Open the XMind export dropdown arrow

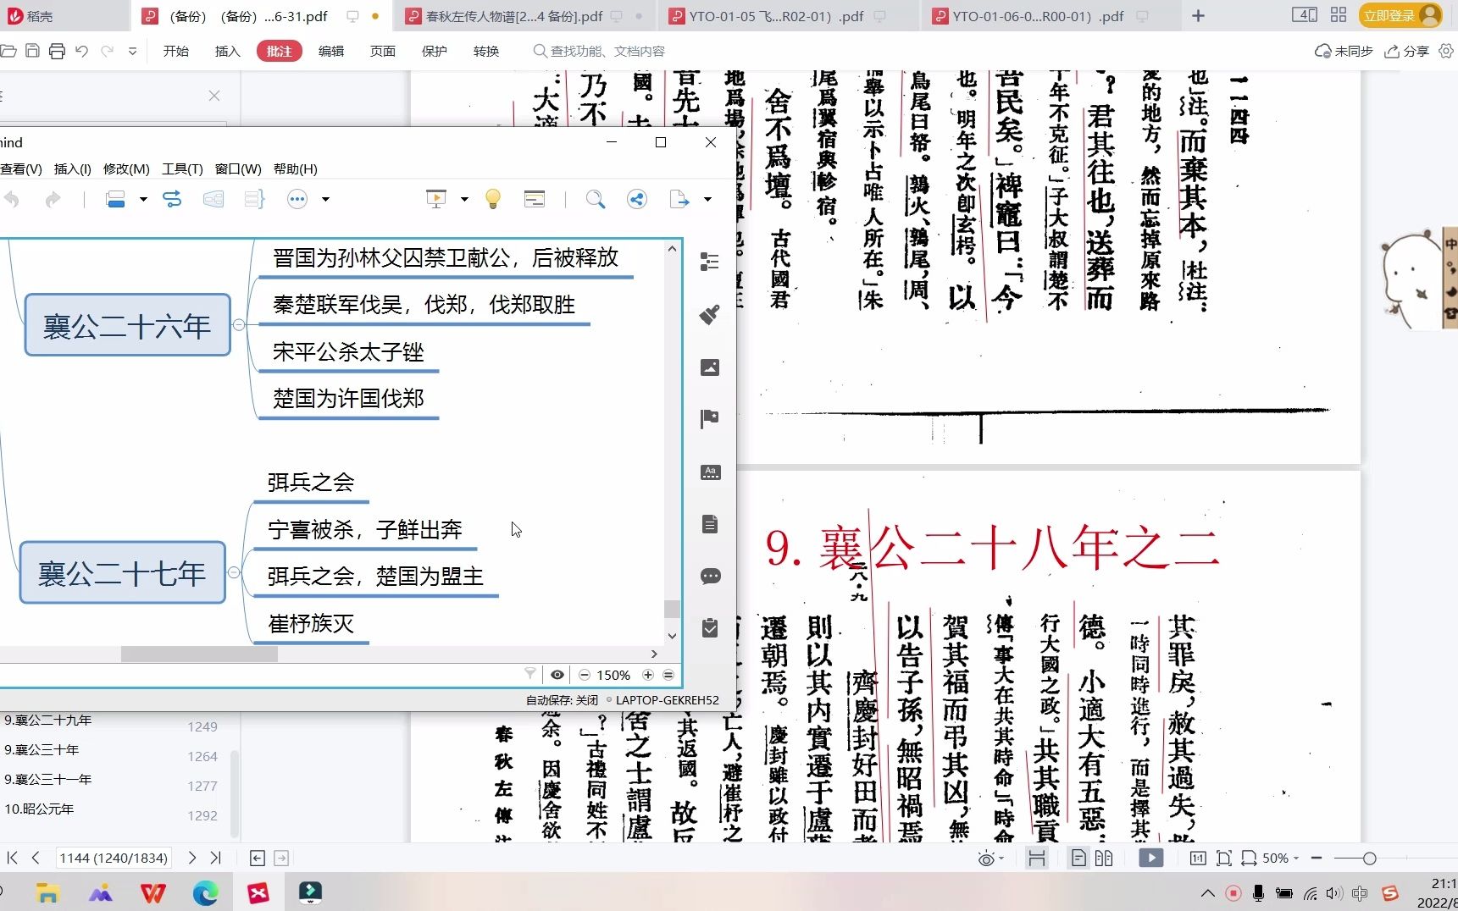coord(707,200)
